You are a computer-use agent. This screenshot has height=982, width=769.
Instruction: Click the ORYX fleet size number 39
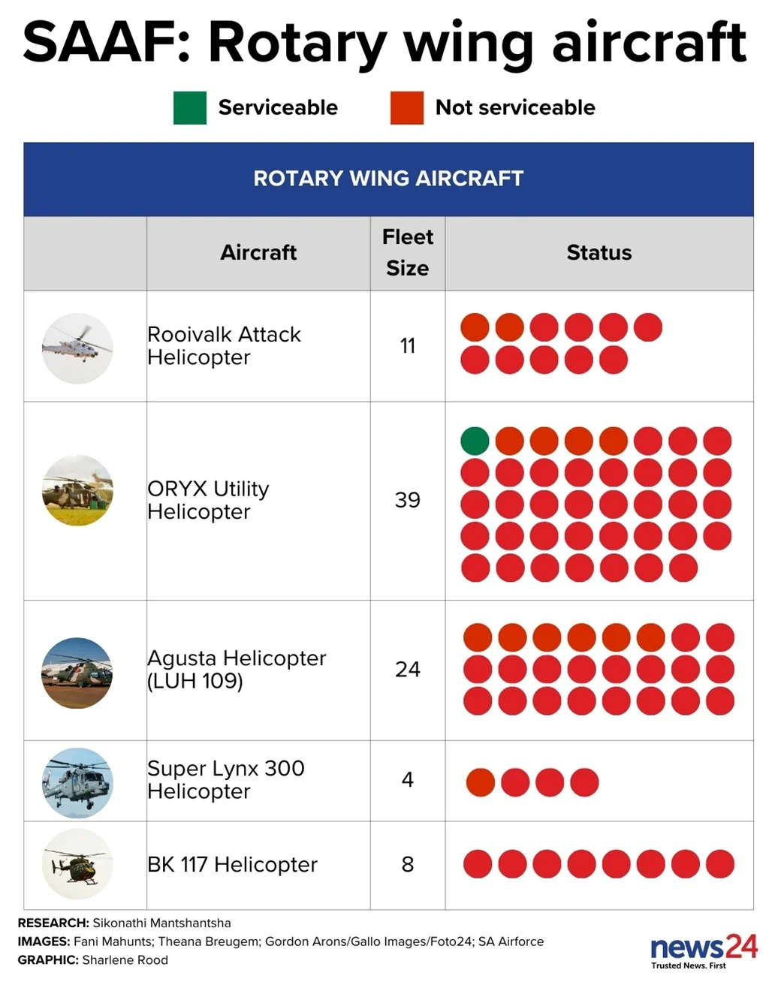point(408,500)
